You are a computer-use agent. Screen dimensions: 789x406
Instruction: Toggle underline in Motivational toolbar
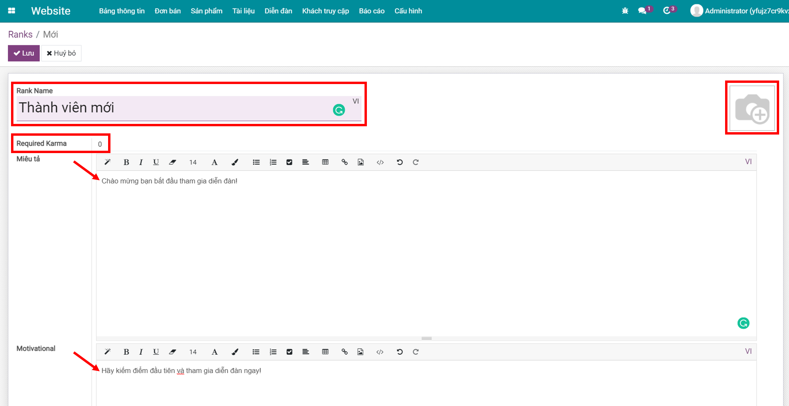[x=156, y=352]
